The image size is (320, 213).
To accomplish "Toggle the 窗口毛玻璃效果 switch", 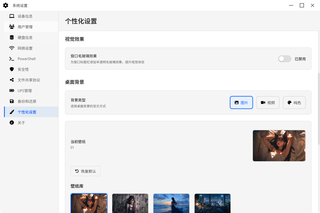I will 284,59.
